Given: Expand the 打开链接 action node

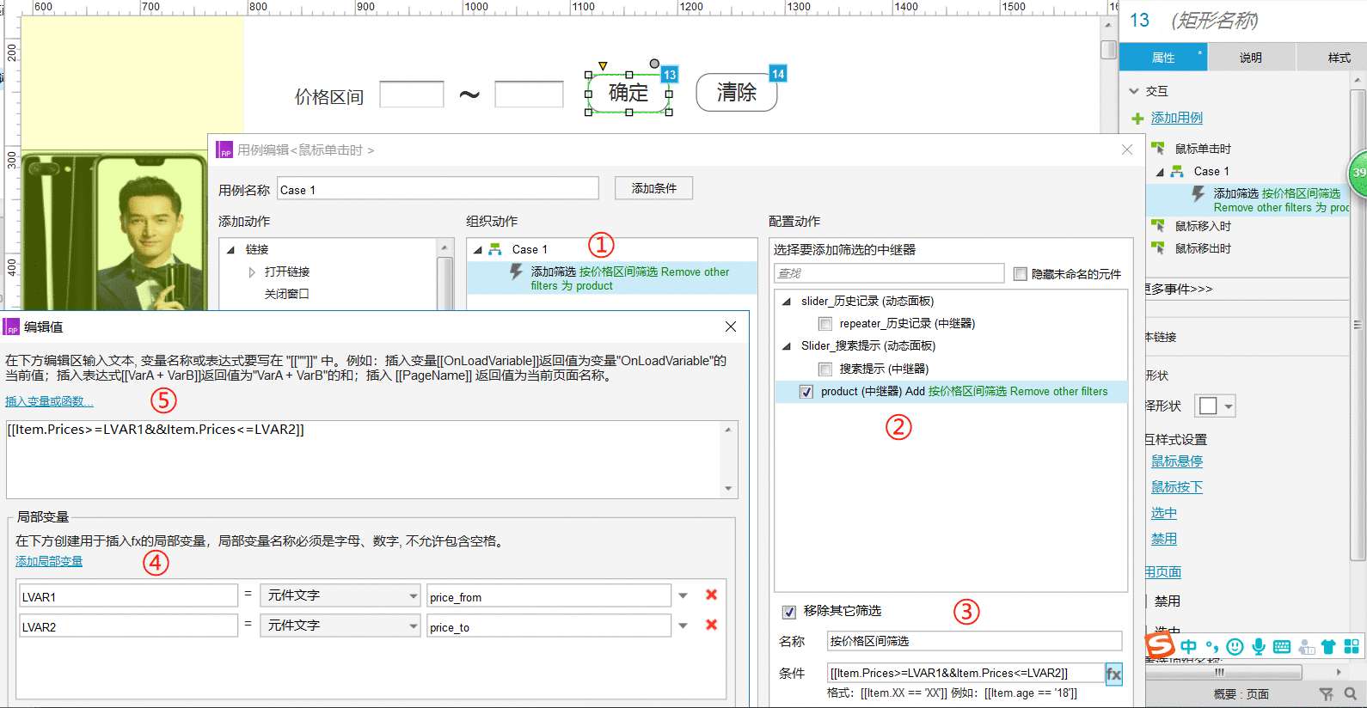Looking at the screenshot, I should click(x=252, y=272).
